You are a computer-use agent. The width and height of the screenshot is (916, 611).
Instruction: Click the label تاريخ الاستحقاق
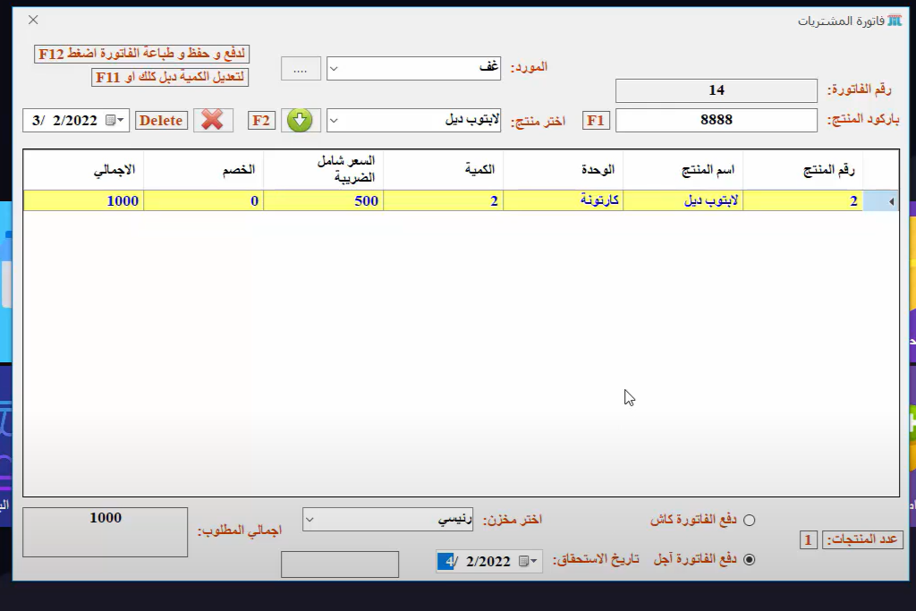point(596,560)
